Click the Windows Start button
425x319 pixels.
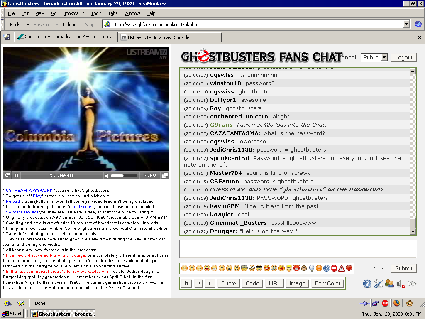pos(12,314)
